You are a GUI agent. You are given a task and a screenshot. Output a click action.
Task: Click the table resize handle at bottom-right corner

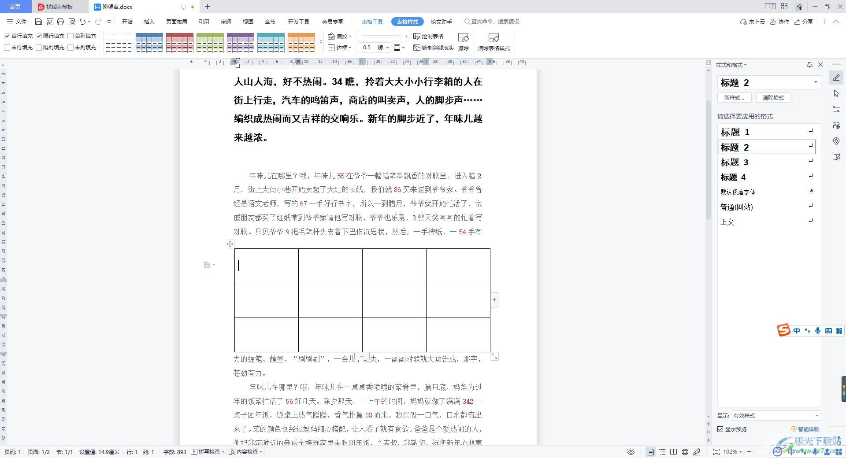click(x=494, y=356)
